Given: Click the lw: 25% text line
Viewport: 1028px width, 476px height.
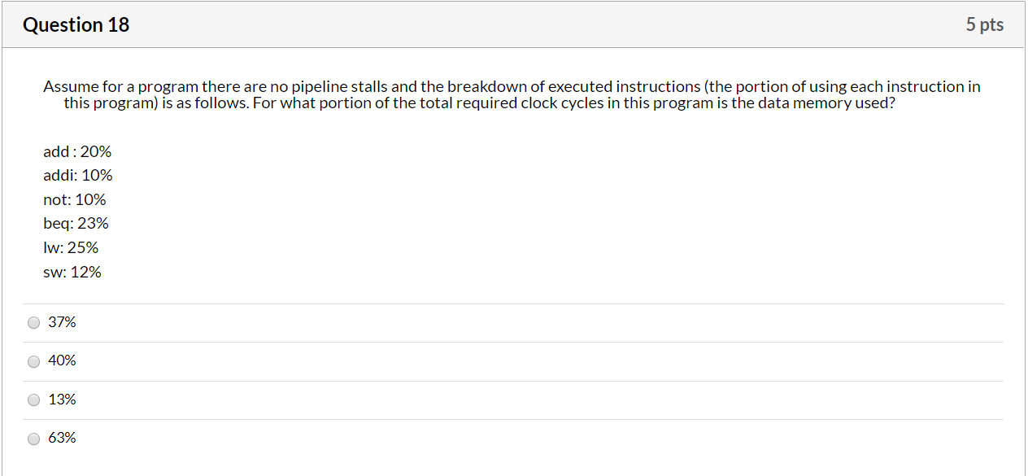Looking at the screenshot, I should [x=71, y=247].
